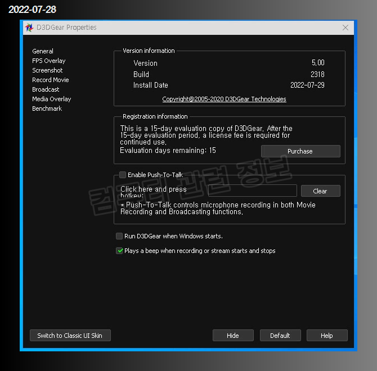377x371 pixels.
Task: Open the D3DGear Technologies copyright link
Action: tap(224, 99)
